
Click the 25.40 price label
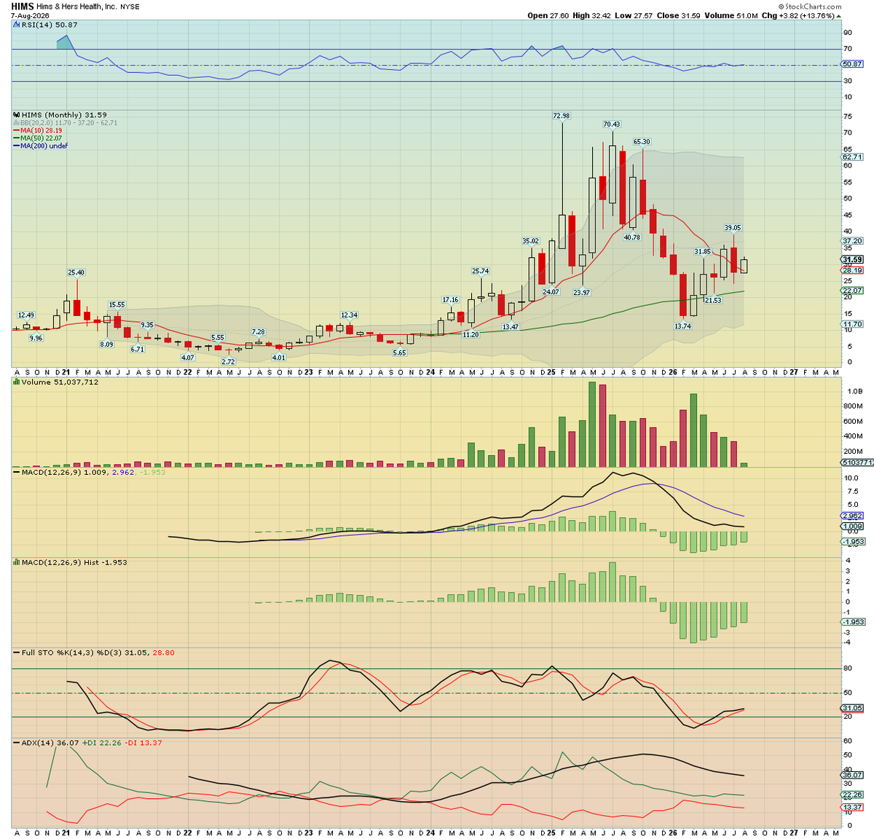coord(76,272)
